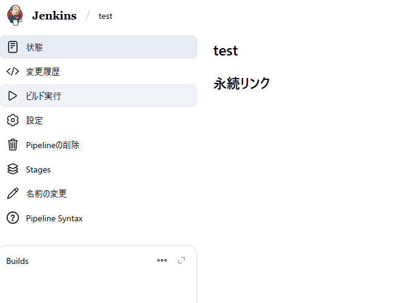Viewport: 413px width, 303px height.
Task: Open the 状態 sidebar item
Action: [35, 47]
